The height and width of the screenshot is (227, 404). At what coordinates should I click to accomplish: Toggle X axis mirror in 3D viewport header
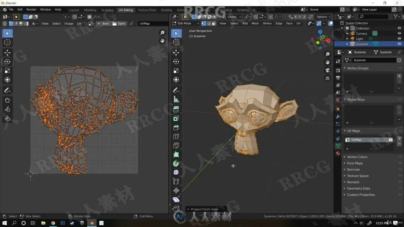click(295, 17)
